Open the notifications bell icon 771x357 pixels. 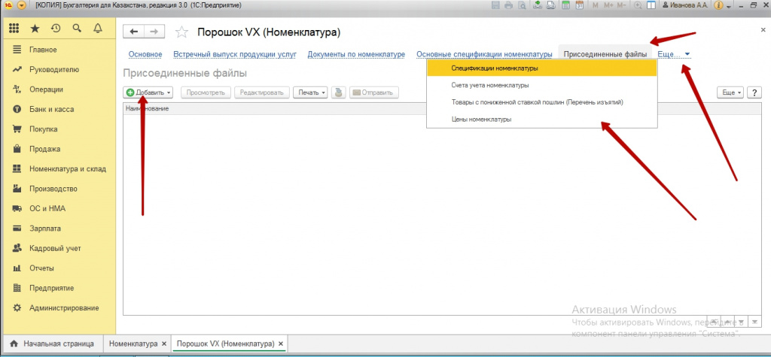[98, 29]
